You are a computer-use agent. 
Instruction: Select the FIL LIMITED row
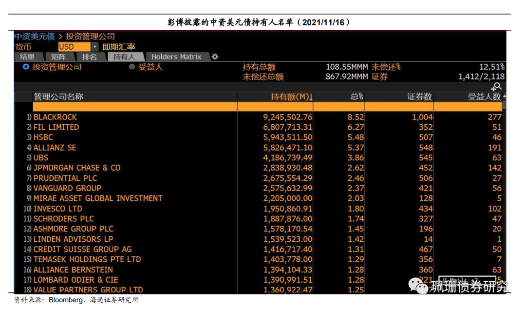click(258, 127)
